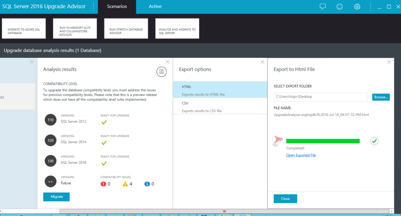
Task: Close the Analysis results panel
Action: [x=168, y=62]
